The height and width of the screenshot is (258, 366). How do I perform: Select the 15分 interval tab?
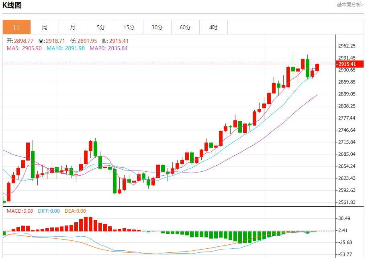pyautogui.click(x=129, y=27)
